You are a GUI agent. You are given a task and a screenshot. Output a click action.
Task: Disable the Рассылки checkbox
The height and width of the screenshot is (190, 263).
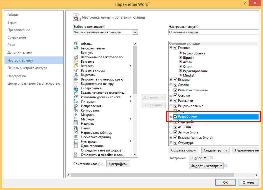coord(175,101)
